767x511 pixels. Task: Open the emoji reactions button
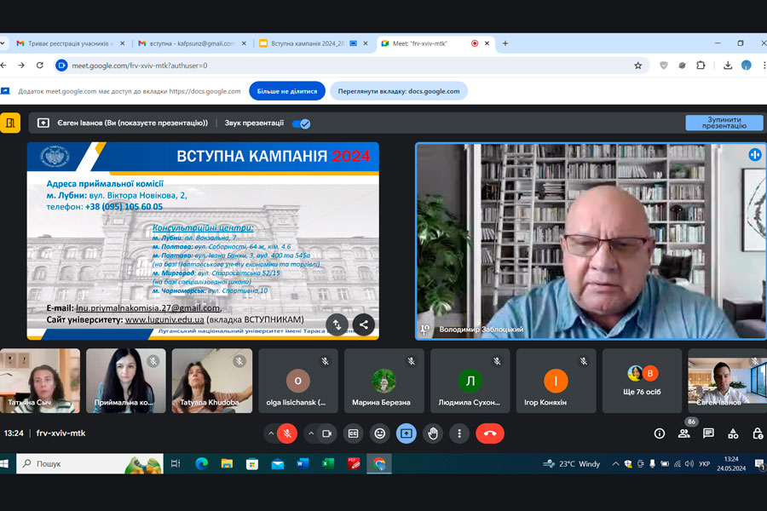[x=379, y=433]
